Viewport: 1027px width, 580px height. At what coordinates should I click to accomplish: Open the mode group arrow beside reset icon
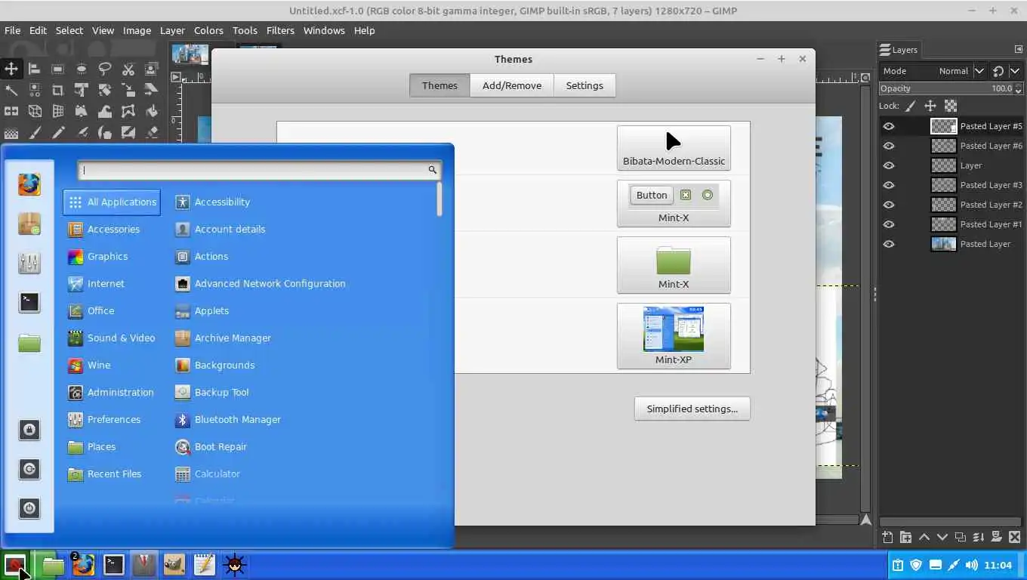pos(1015,71)
